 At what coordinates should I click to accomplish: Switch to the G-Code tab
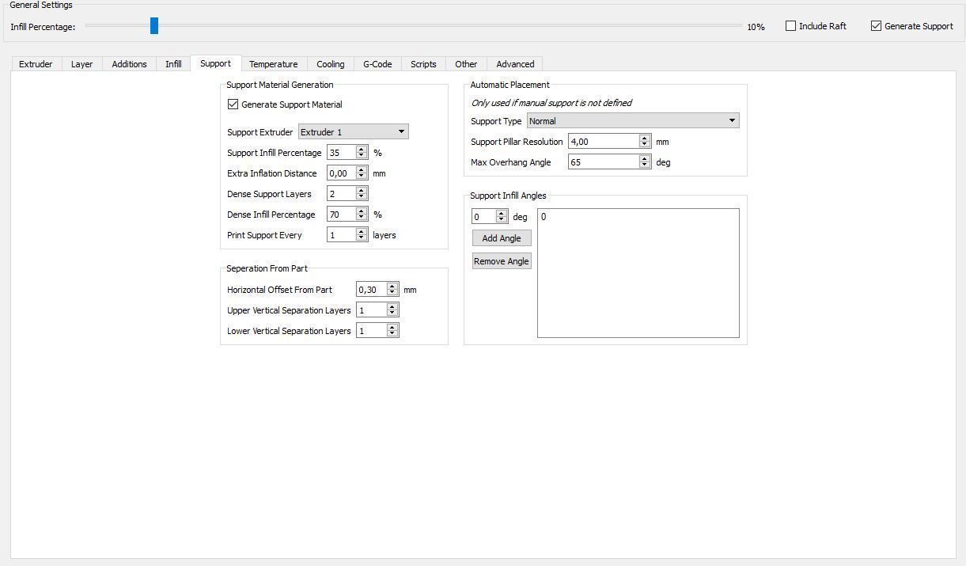click(377, 64)
